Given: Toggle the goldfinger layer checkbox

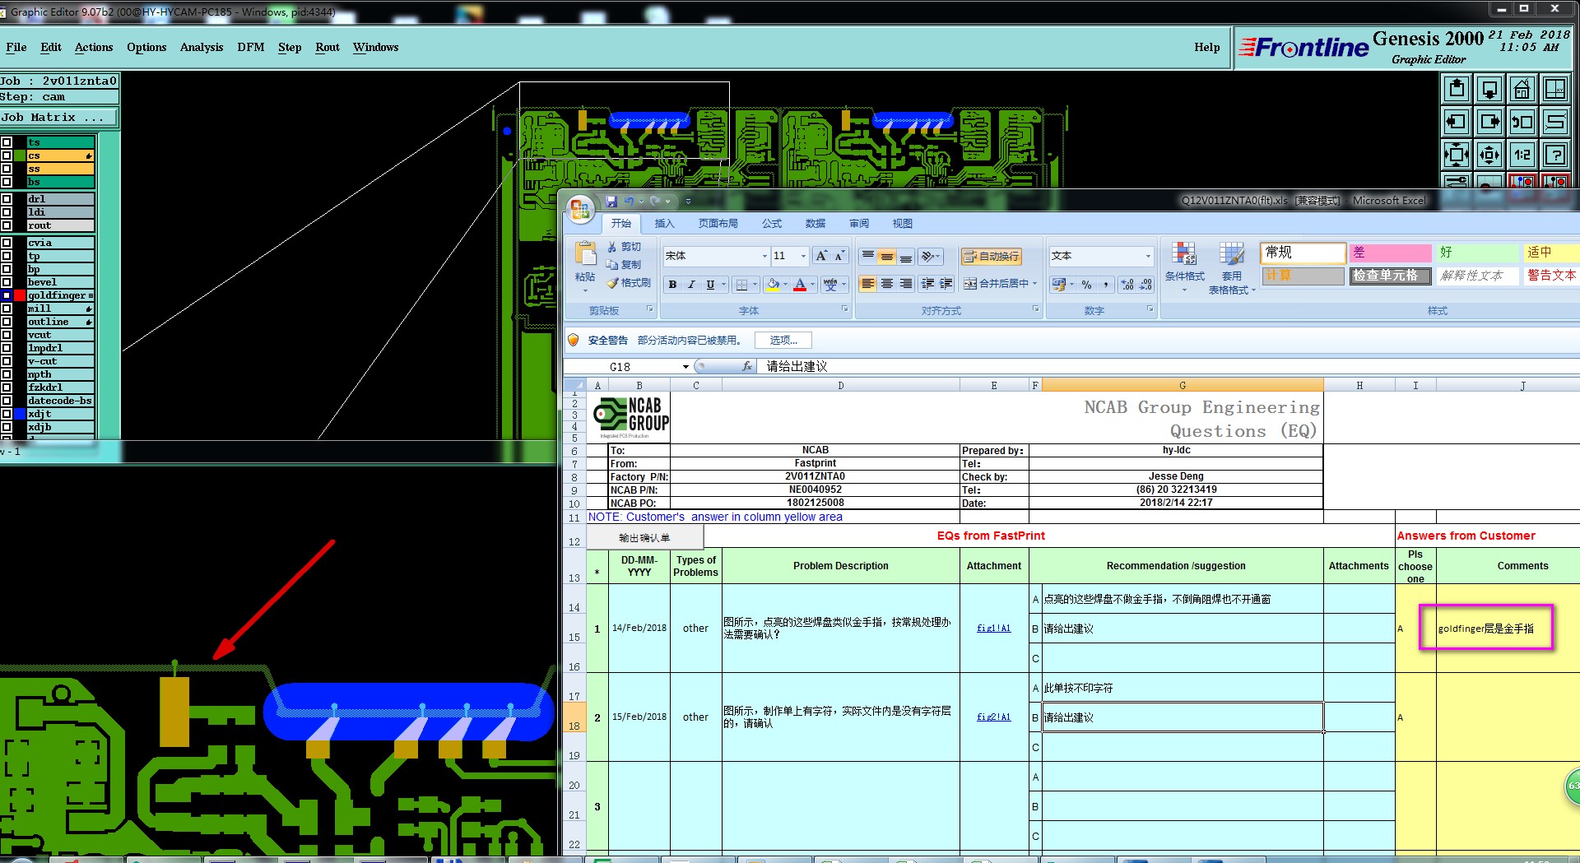Looking at the screenshot, I should (x=7, y=295).
